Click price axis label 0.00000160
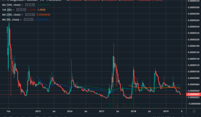201x117 pixels. pyautogui.click(x=193, y=52)
